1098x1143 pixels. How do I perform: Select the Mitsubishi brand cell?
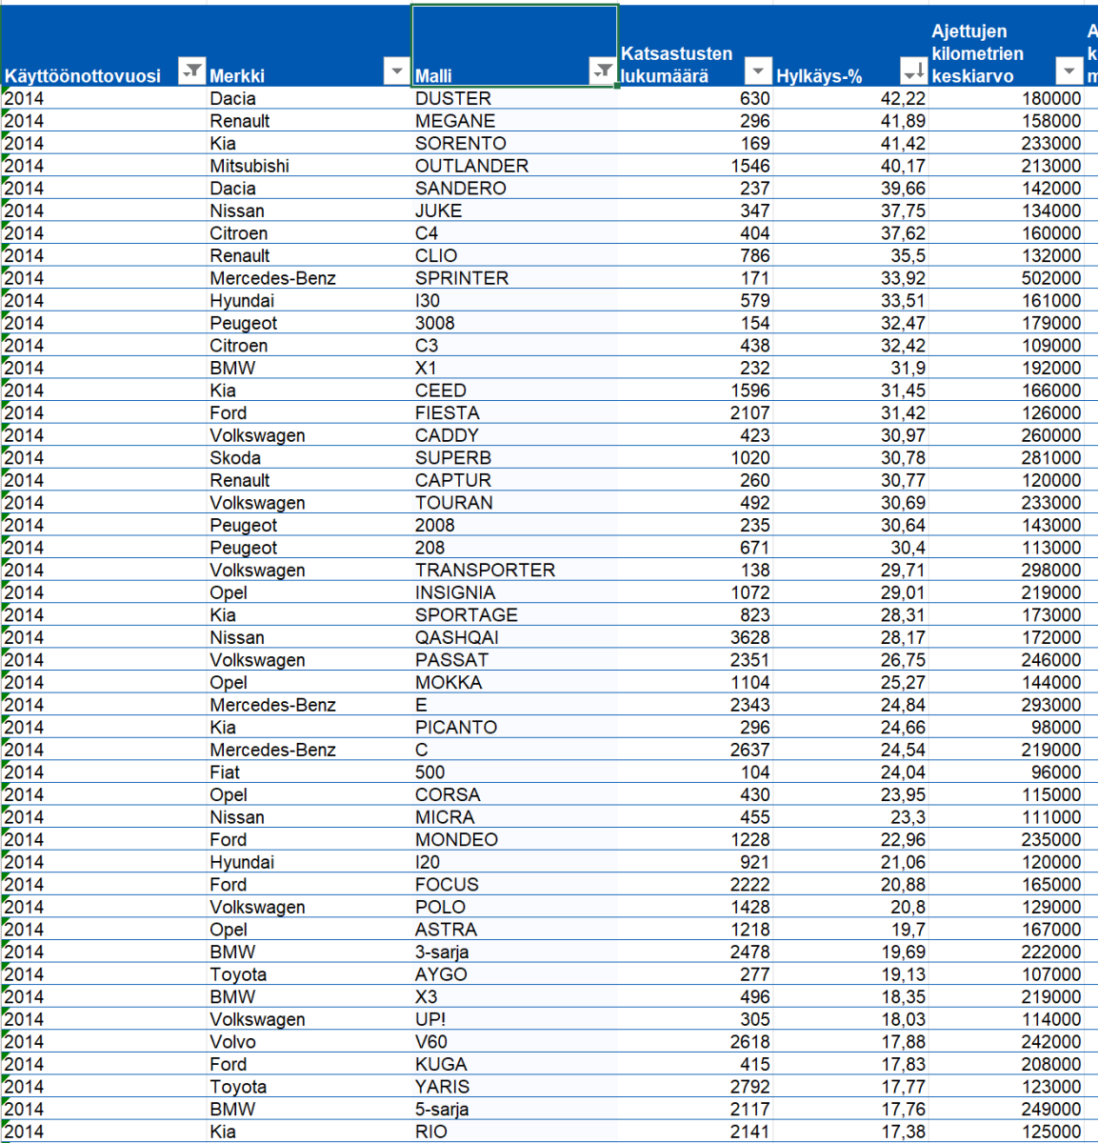click(309, 166)
